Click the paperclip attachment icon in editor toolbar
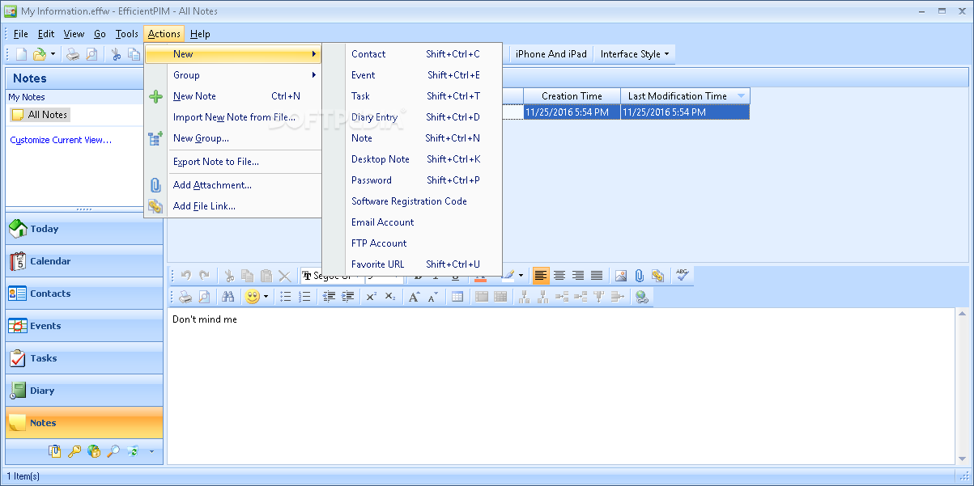Viewport: 974px width, 486px height. point(639,276)
